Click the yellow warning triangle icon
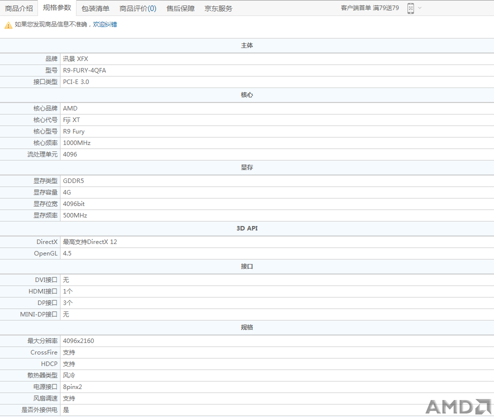 pyautogui.click(x=8, y=25)
